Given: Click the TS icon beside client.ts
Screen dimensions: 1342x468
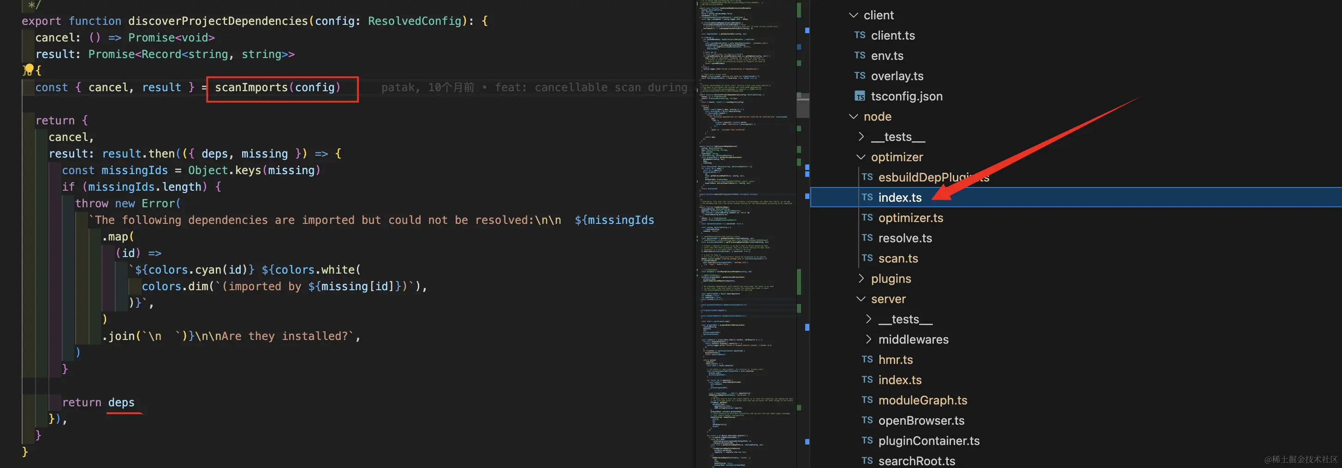Looking at the screenshot, I should click(860, 35).
